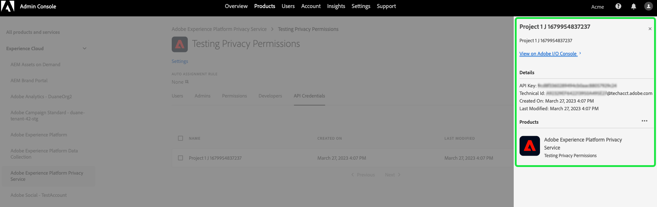Open the Insights menu in top navigation
Viewport: 657px width, 207px height.
336,6
